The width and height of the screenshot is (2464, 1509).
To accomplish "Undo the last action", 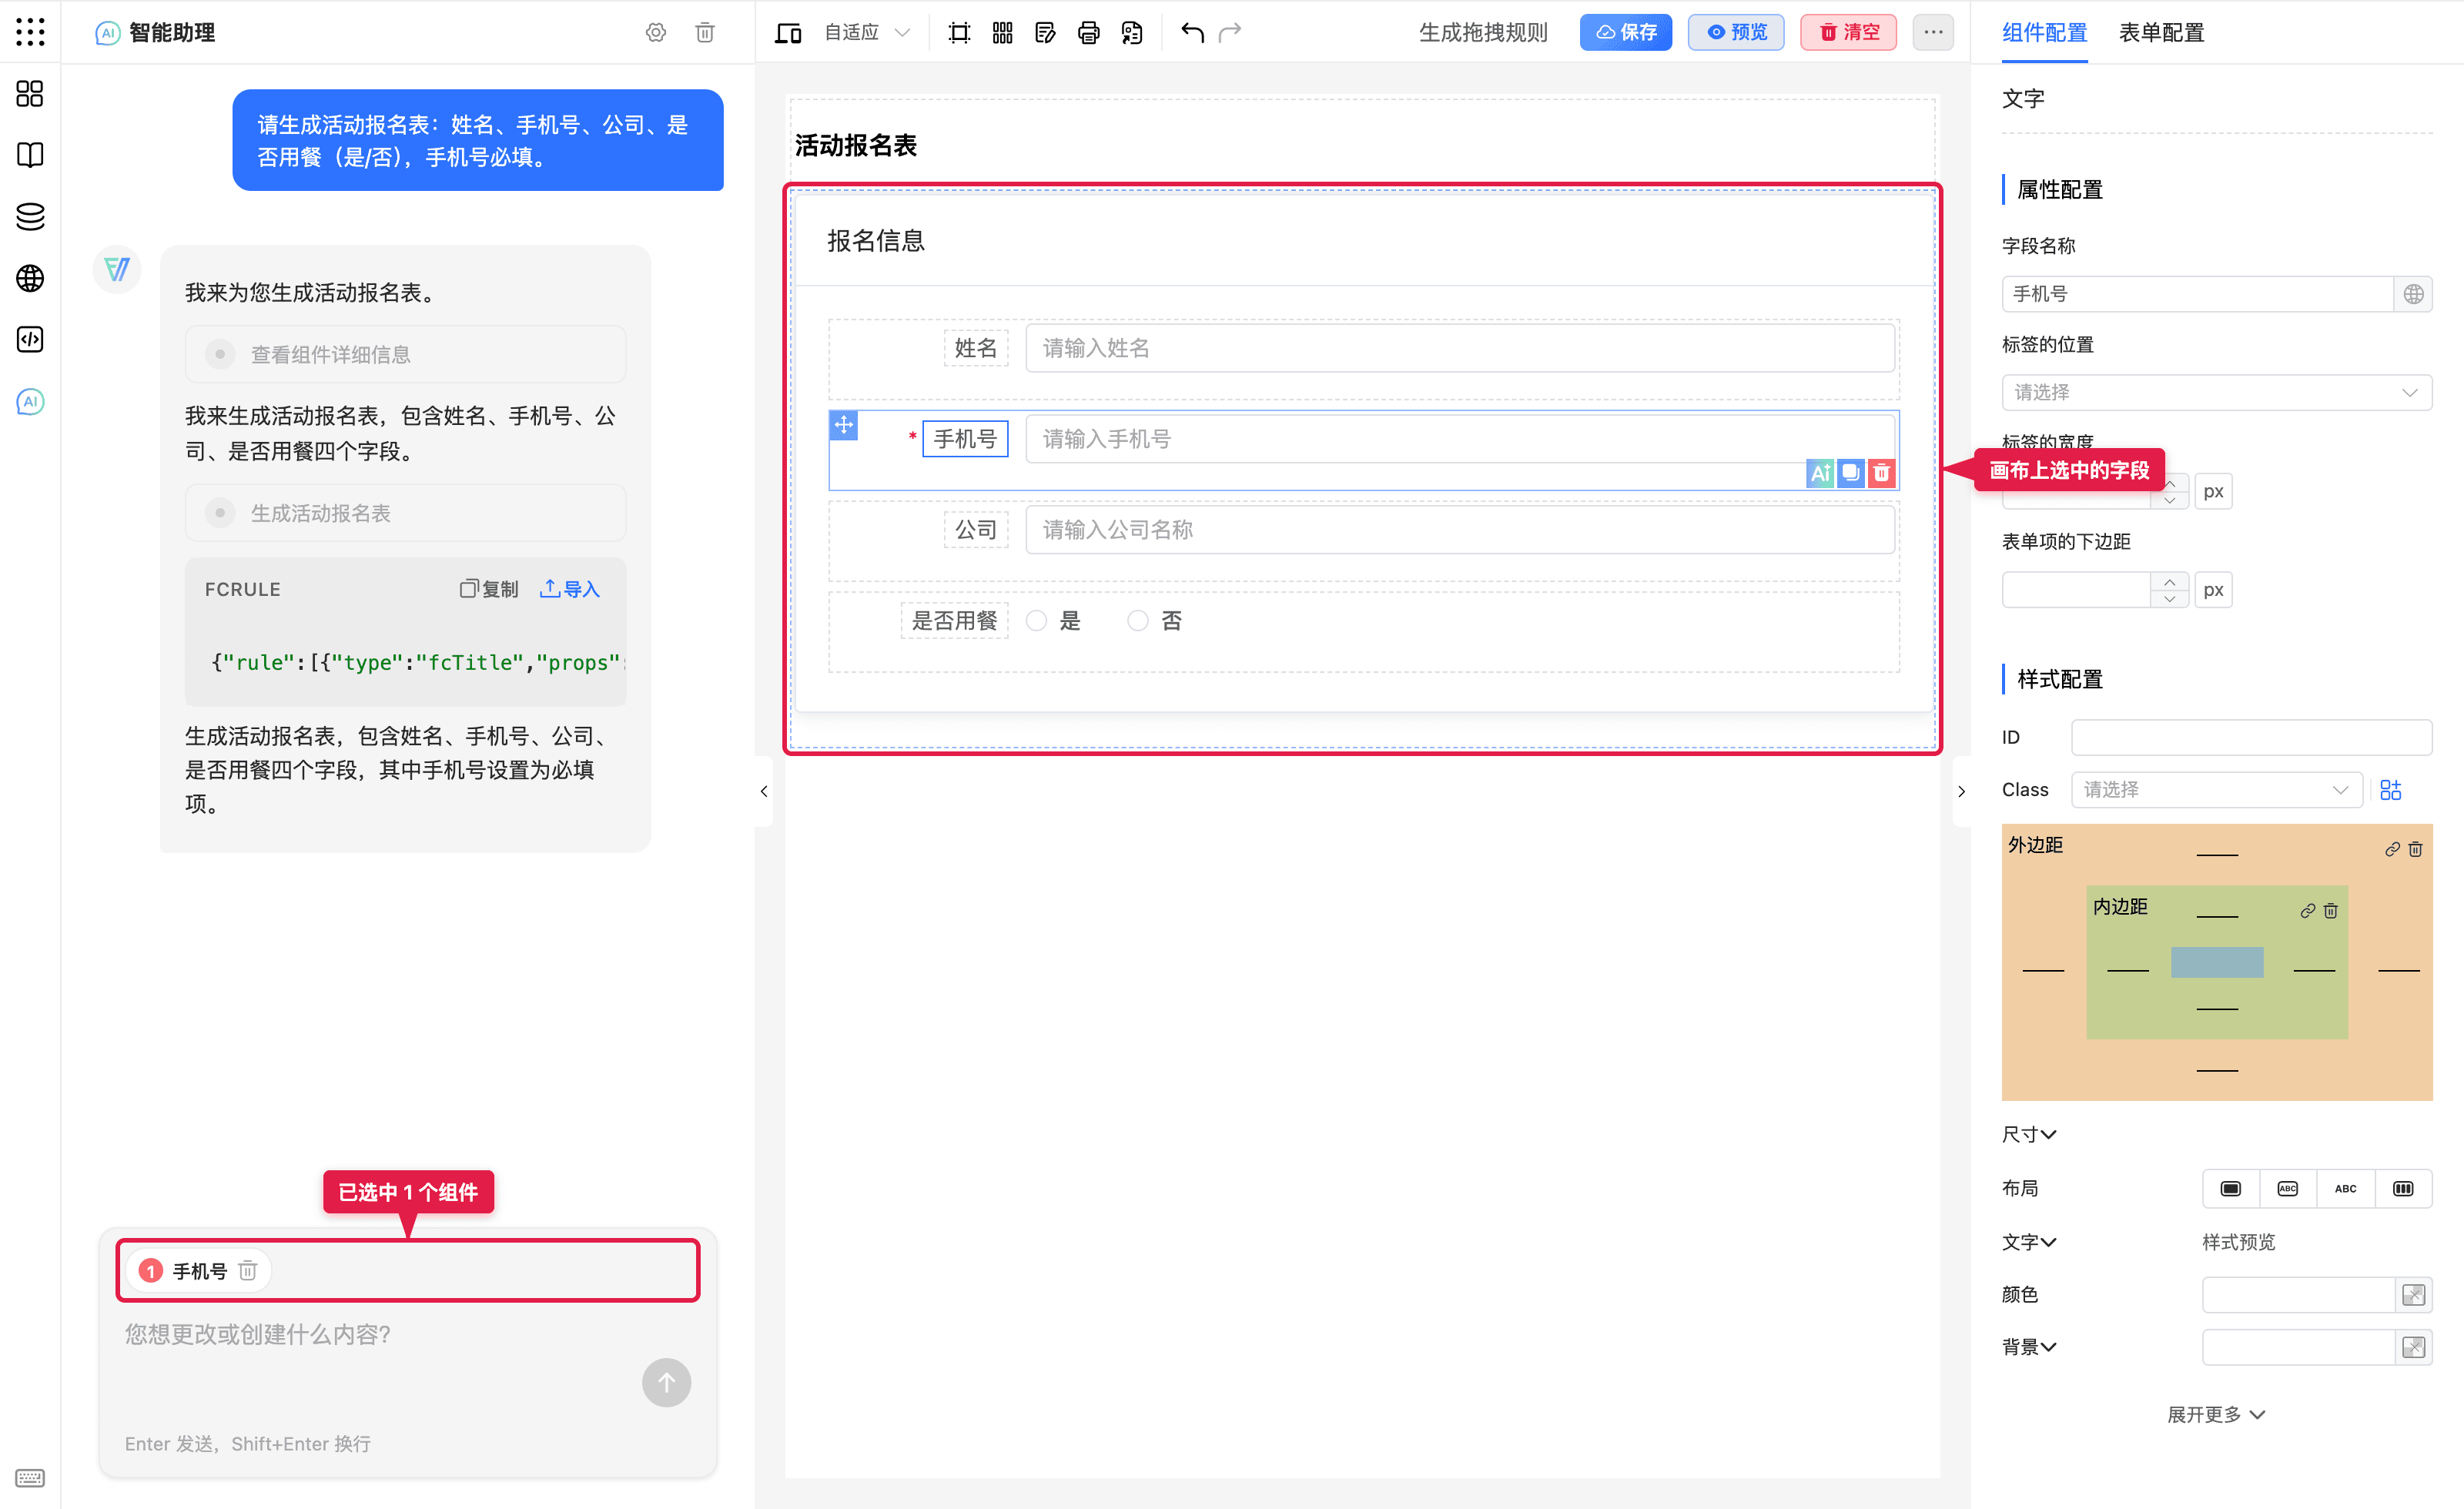I will [1192, 32].
